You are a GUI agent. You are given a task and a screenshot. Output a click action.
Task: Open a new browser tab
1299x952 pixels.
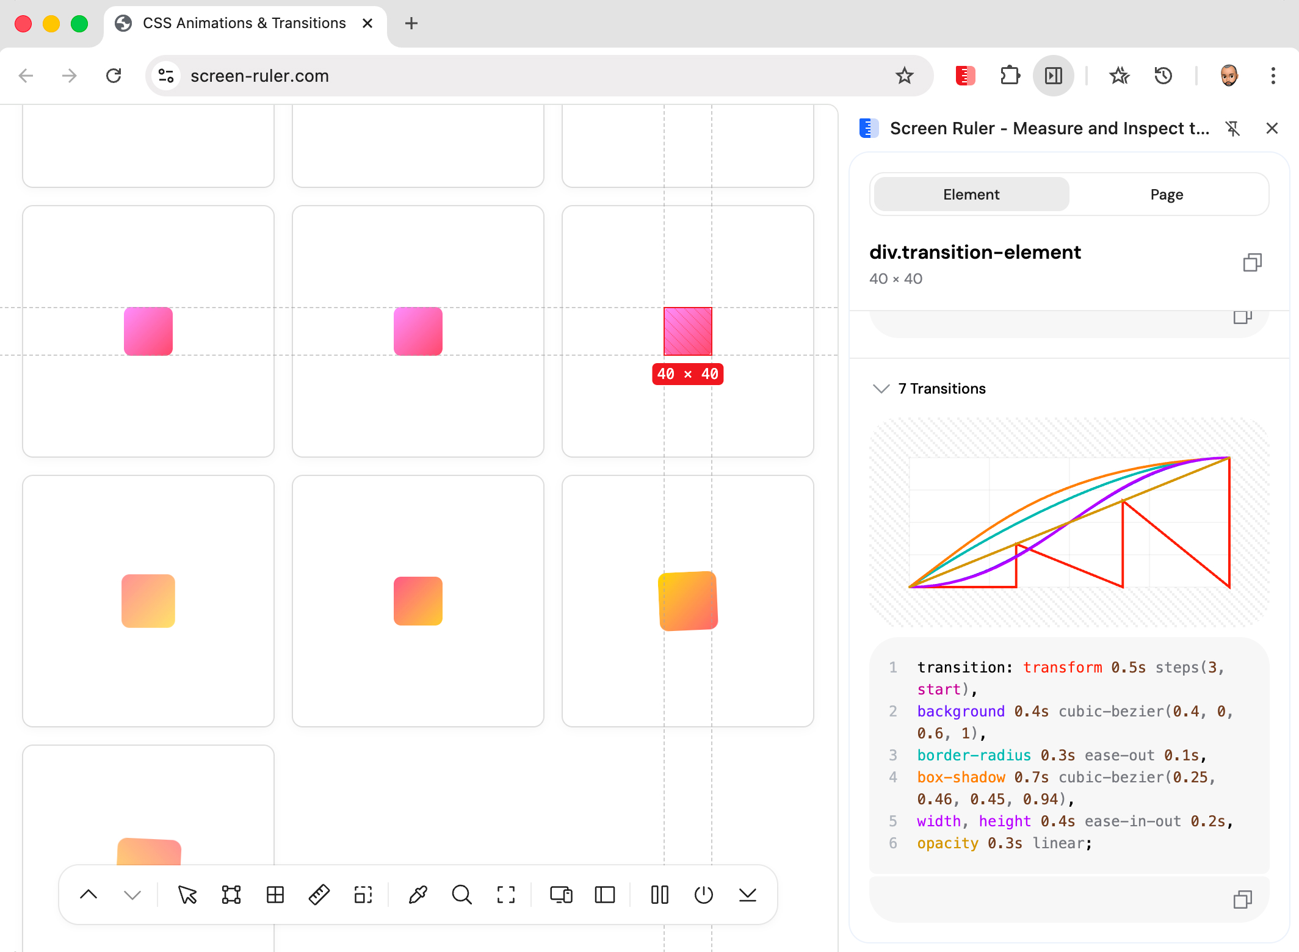(411, 23)
